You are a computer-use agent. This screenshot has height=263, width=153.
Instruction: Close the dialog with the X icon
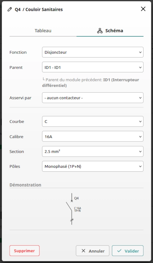143,9
